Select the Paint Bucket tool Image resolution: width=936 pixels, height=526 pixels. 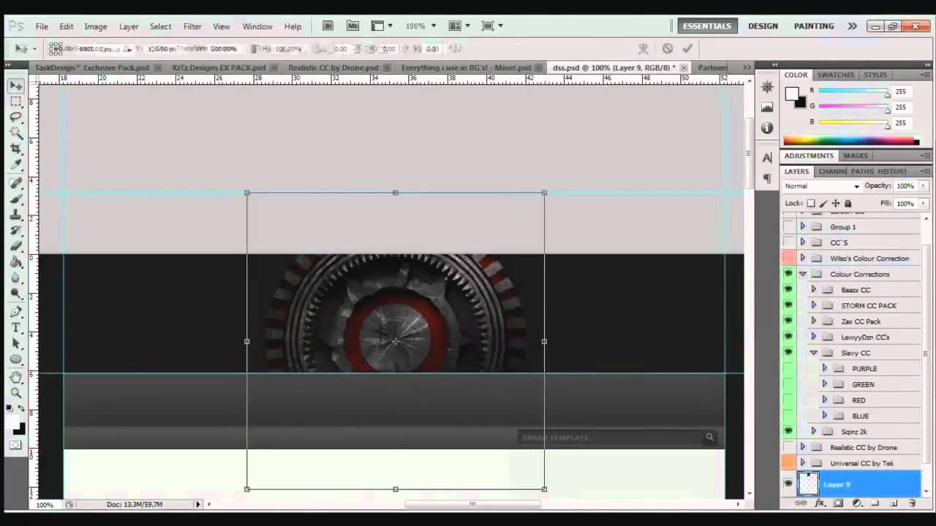16,262
